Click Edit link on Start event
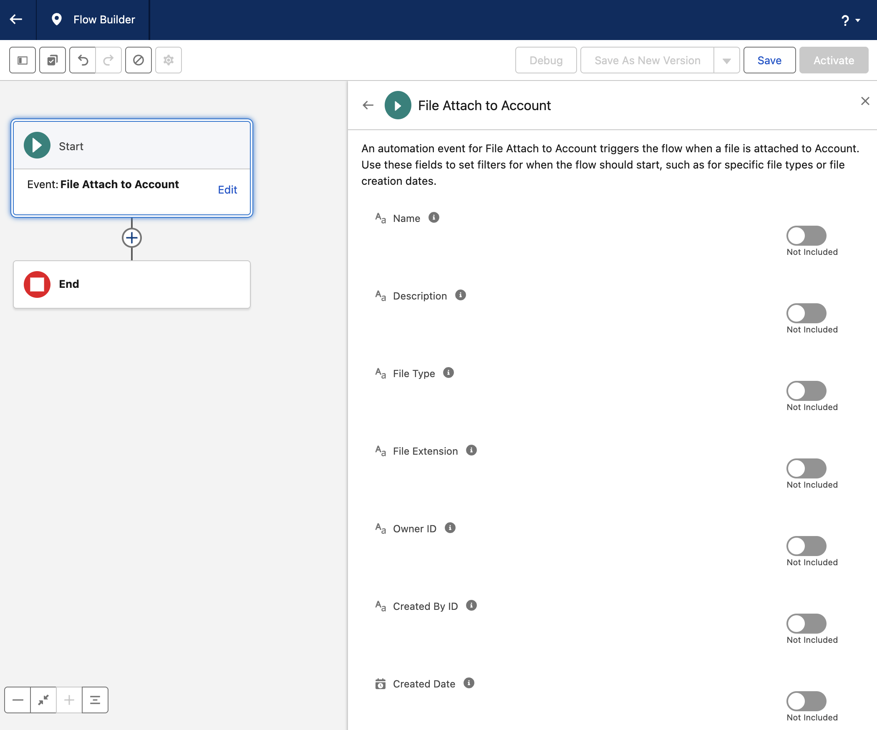877x730 pixels. coord(228,190)
